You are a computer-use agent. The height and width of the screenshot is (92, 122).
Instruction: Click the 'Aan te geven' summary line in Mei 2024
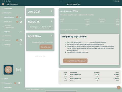tap(41, 27)
